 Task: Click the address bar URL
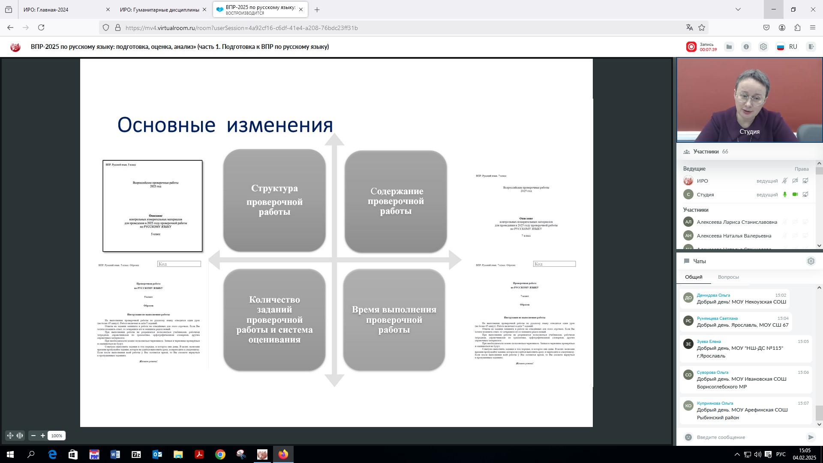241,28
